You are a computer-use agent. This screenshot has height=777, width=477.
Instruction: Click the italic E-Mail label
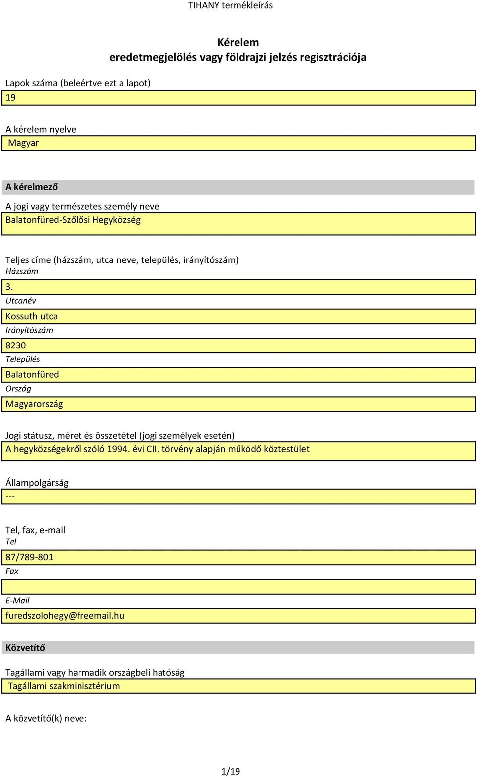point(17,601)
